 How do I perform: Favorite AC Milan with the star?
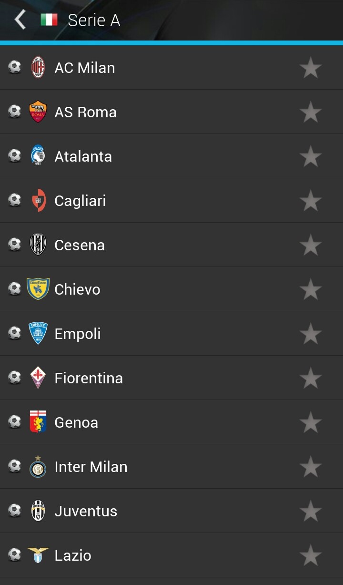(311, 68)
